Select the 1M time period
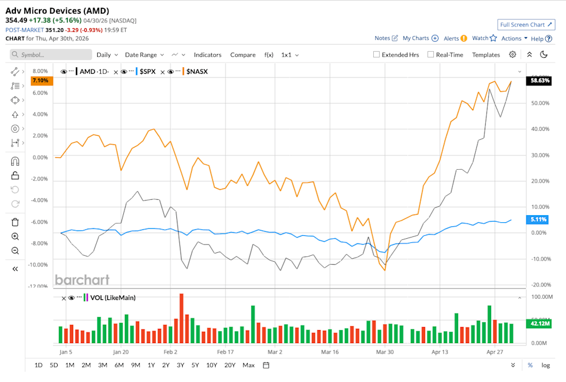Image resolution: width=566 pixels, height=382 pixels. coord(70,365)
